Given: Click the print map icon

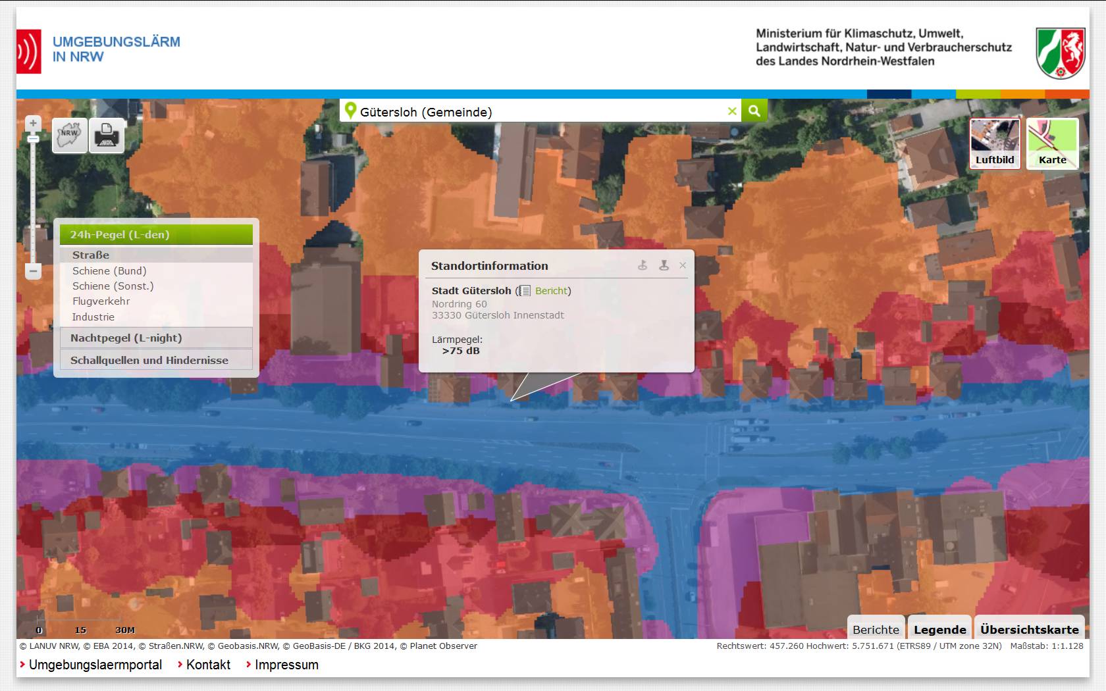Looking at the screenshot, I should [107, 136].
